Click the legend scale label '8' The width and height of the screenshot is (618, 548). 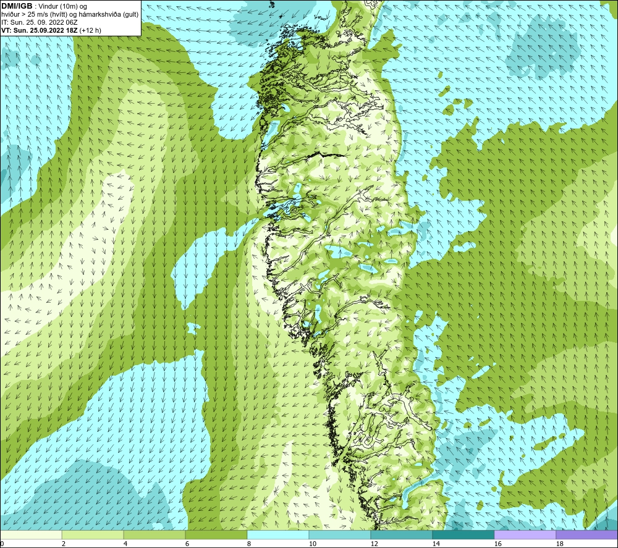coord(248,544)
